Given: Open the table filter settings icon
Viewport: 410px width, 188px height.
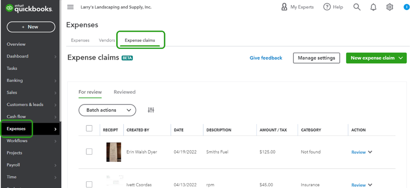Looking at the screenshot, I should 151,110.
